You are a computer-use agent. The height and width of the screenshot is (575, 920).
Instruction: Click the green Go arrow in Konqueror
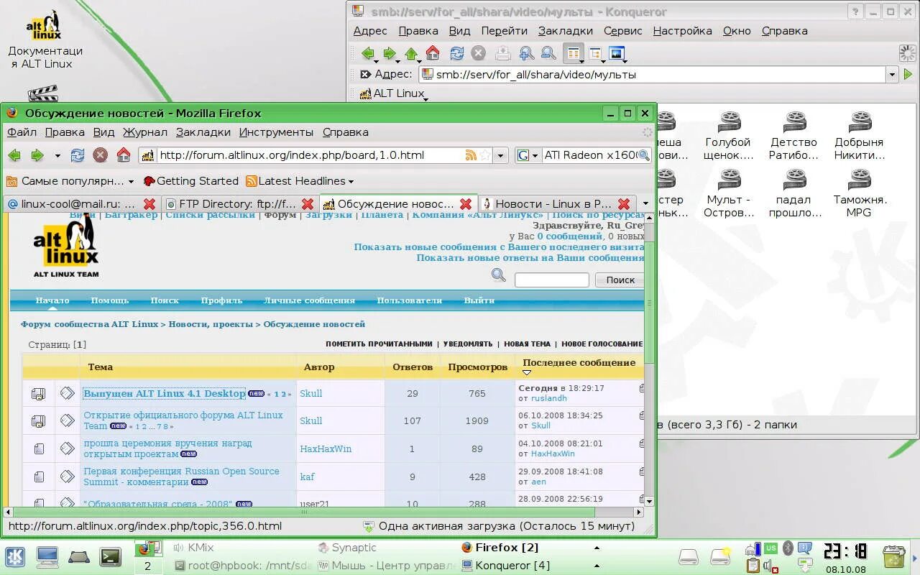(x=908, y=74)
